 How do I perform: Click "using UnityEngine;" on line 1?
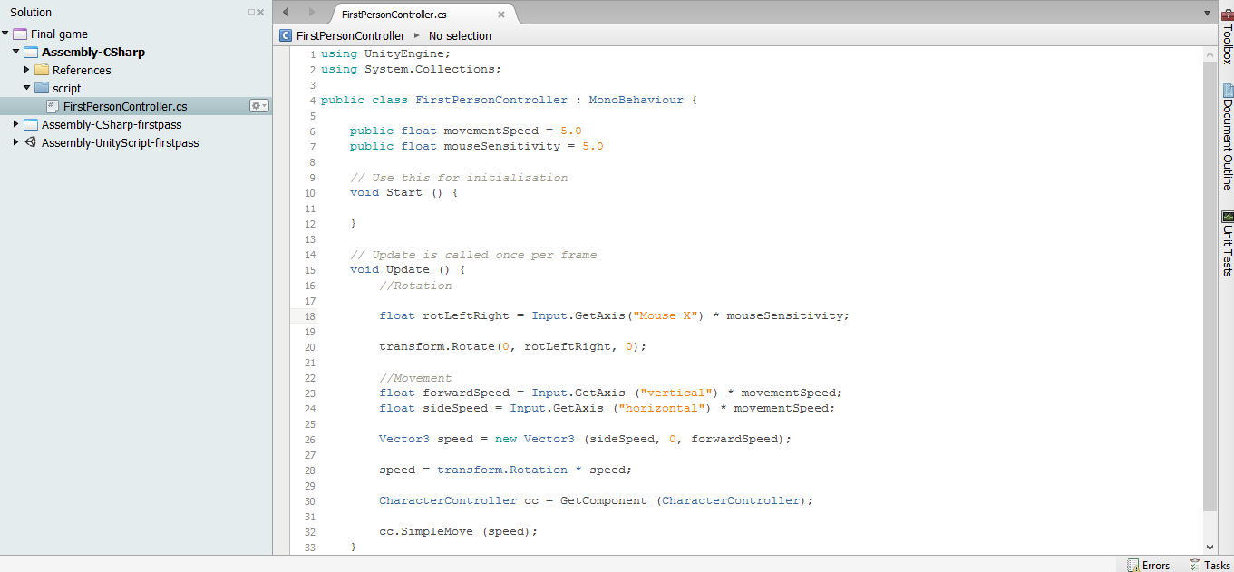[x=385, y=53]
